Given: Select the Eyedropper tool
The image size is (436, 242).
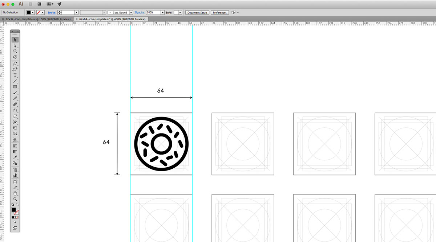Looking at the screenshot, I should click(15, 157).
